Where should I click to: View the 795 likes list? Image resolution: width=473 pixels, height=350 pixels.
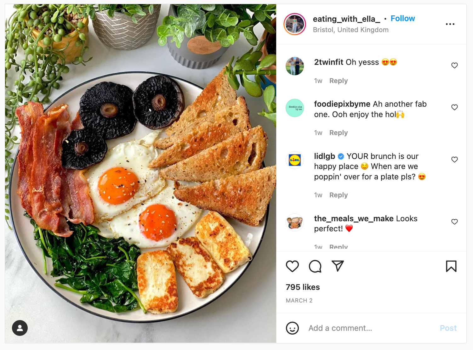click(303, 287)
